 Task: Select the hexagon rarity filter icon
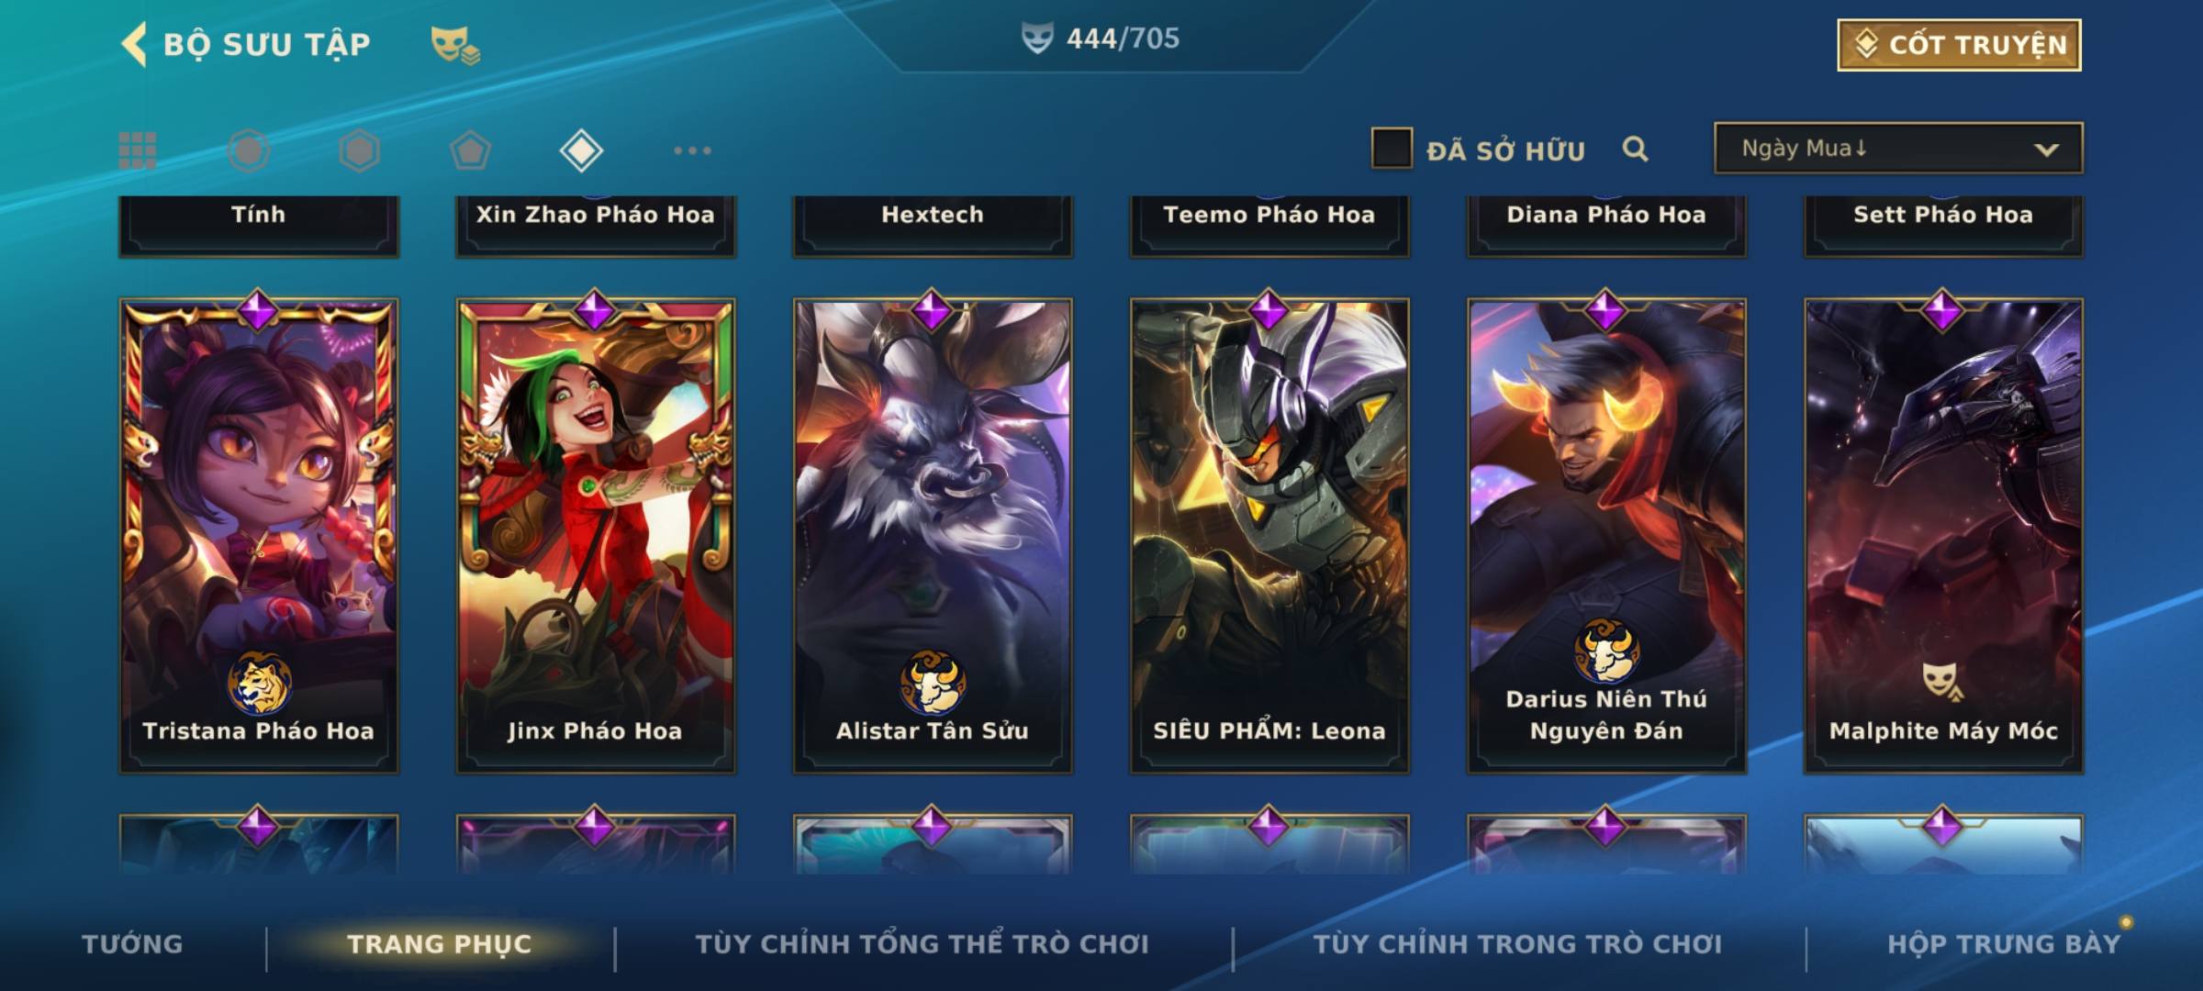tap(359, 150)
